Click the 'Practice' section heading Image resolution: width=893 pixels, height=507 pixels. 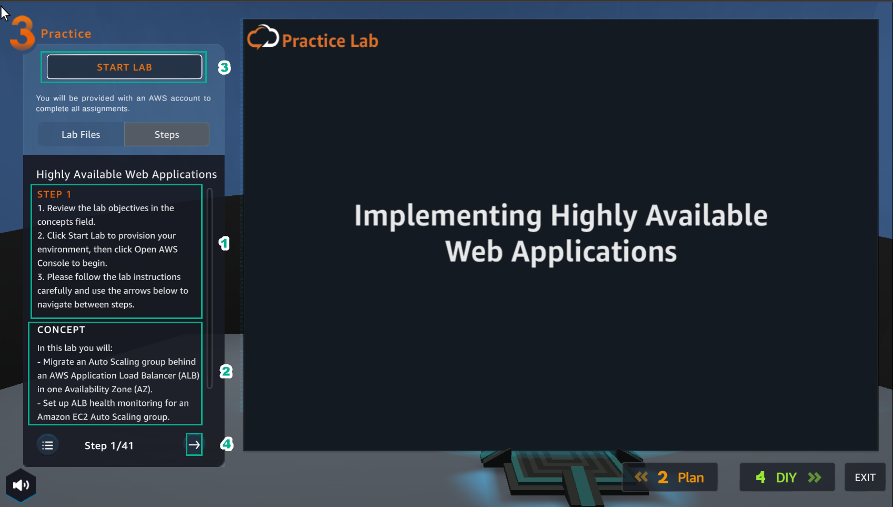click(x=66, y=34)
